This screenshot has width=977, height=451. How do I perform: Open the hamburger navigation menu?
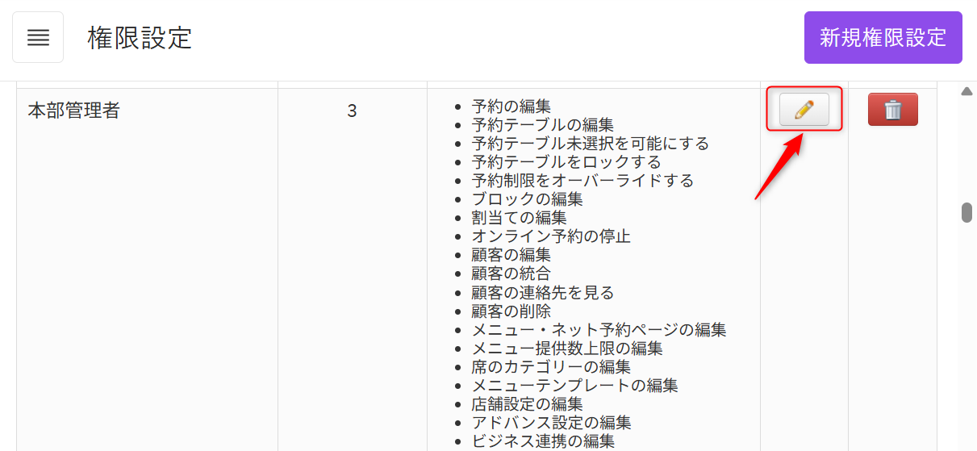pos(38,37)
